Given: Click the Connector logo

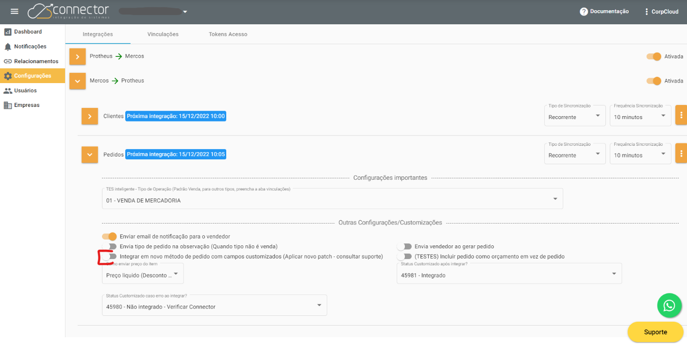Looking at the screenshot, I should (x=68, y=12).
